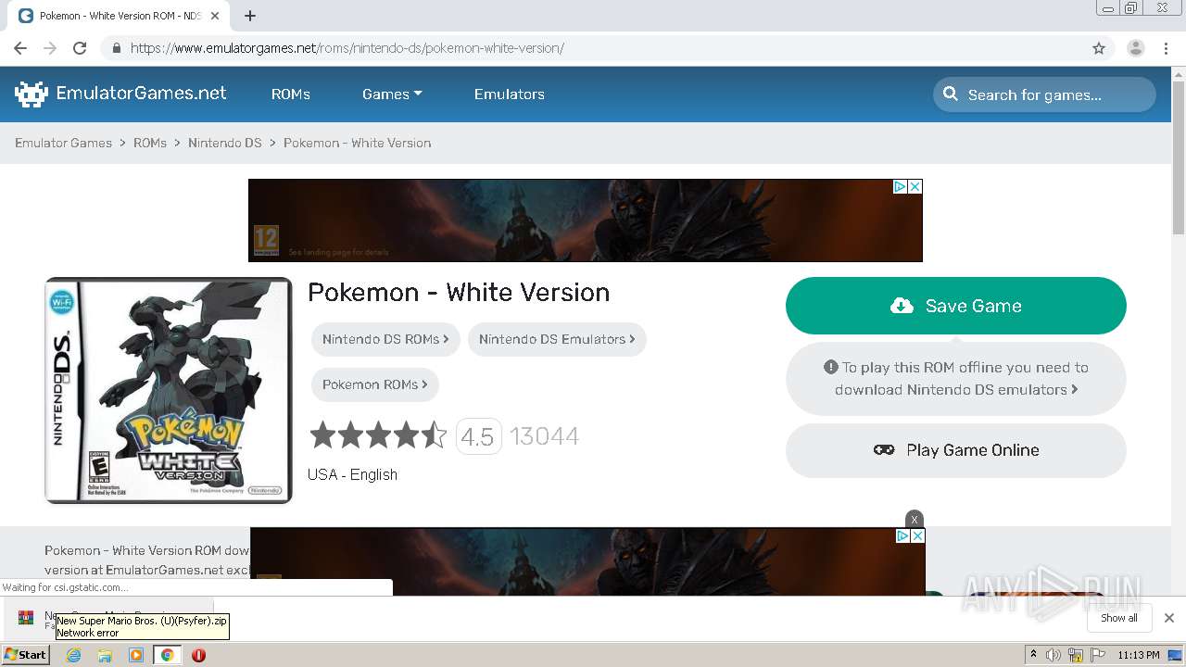The image size is (1186, 667).
Task: Type in the Search for games field
Action: tap(1044, 94)
